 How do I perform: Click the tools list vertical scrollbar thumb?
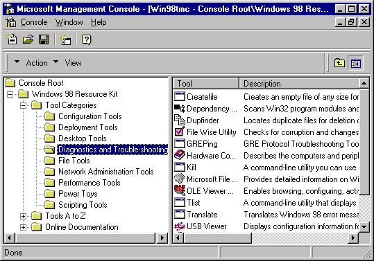pyautogui.click(x=364, y=142)
